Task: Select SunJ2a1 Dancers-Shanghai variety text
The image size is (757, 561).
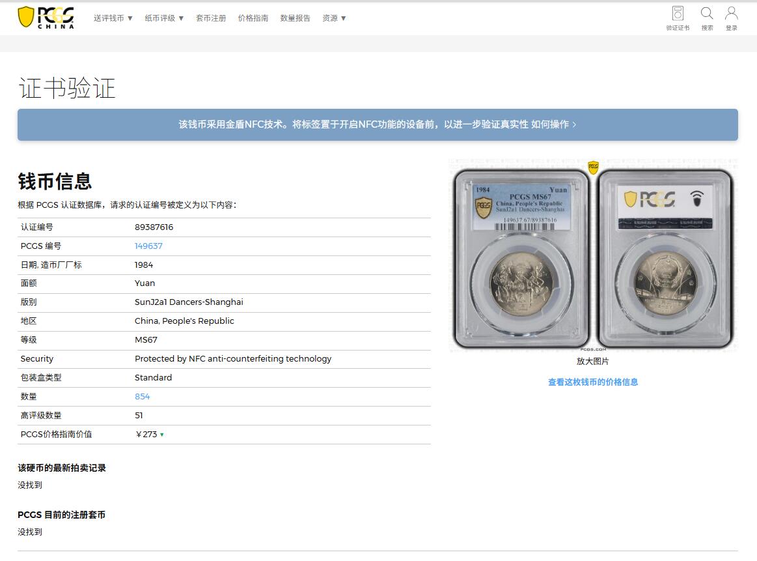Action: [x=189, y=302]
